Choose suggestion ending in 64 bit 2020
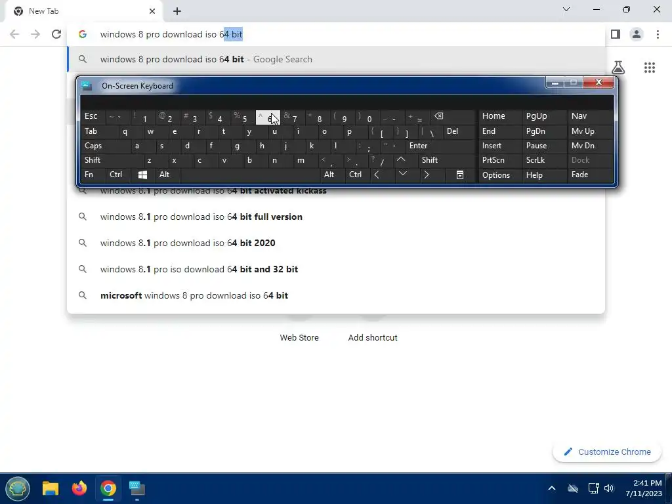 pyautogui.click(x=337, y=243)
